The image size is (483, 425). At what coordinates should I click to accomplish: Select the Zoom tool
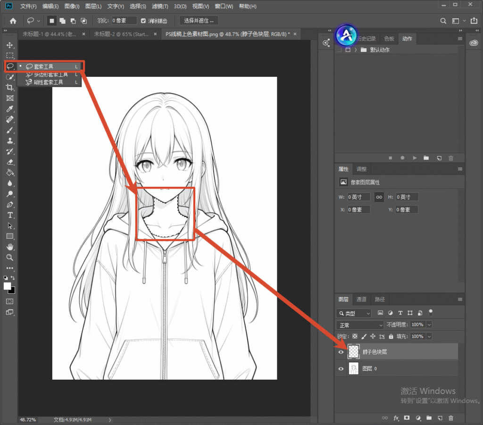pos(10,258)
